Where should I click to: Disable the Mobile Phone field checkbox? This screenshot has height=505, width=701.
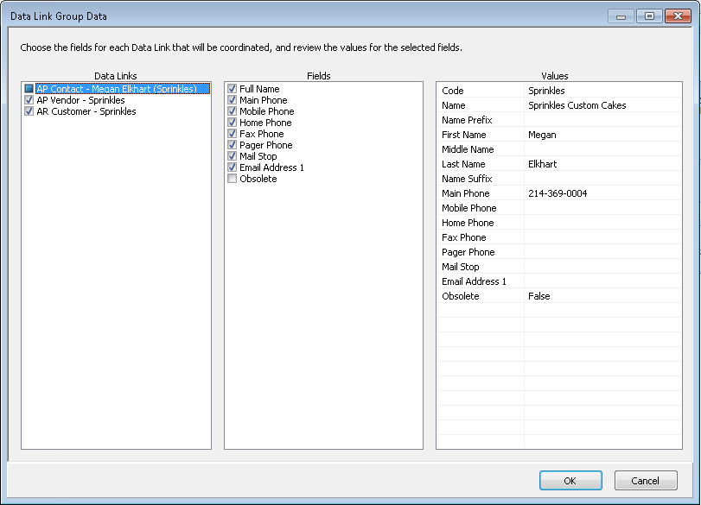(x=232, y=111)
